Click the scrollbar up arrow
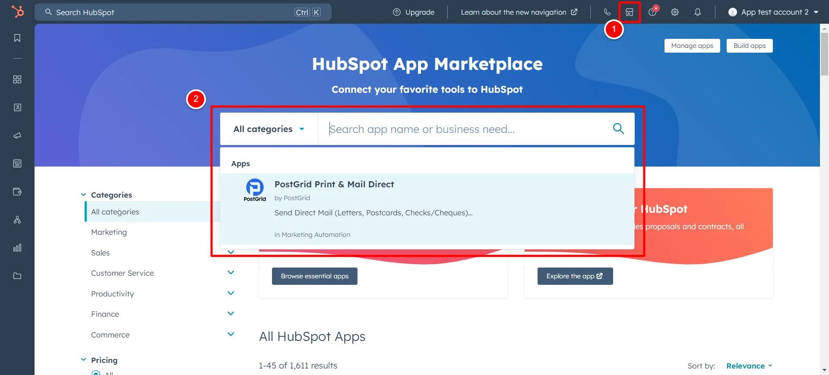The width and height of the screenshot is (829, 375). 824,28
